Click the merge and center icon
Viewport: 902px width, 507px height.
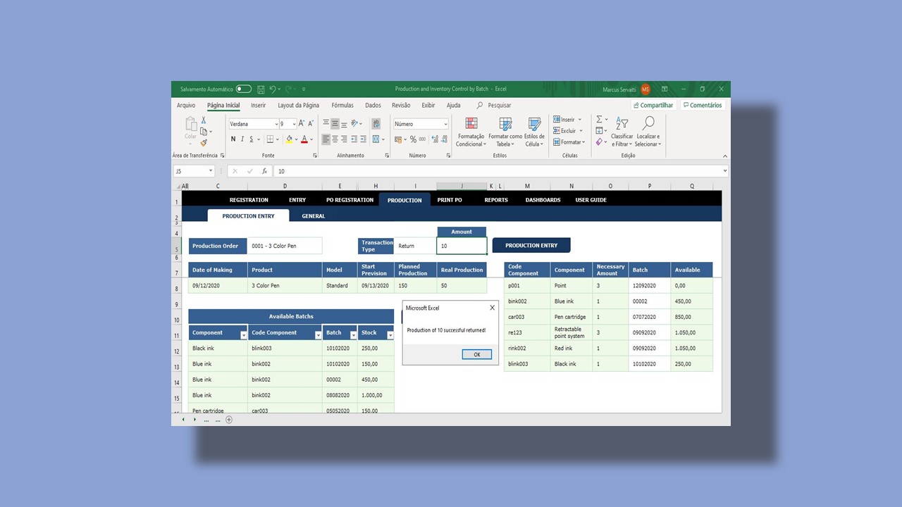(376, 139)
